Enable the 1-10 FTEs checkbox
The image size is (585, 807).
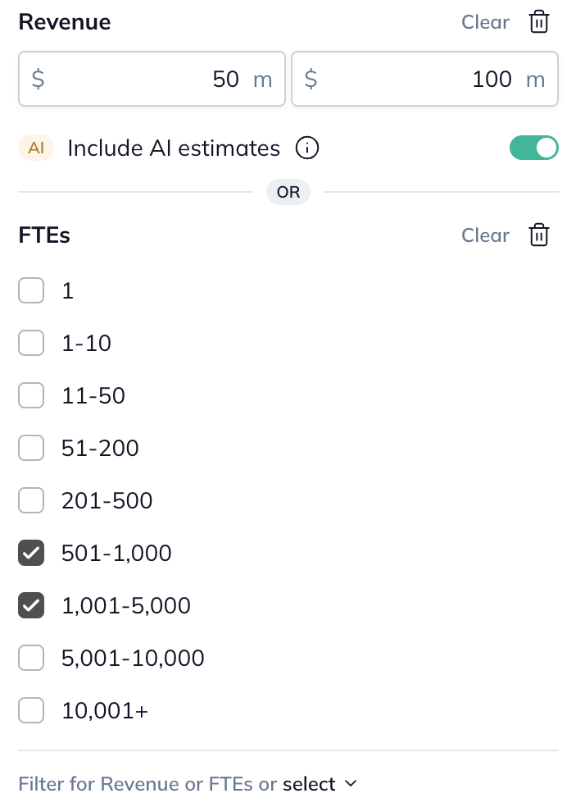31,344
